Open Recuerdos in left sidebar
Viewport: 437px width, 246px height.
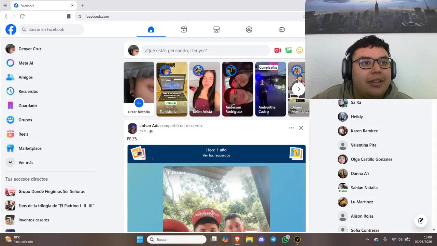pyautogui.click(x=50, y=92)
